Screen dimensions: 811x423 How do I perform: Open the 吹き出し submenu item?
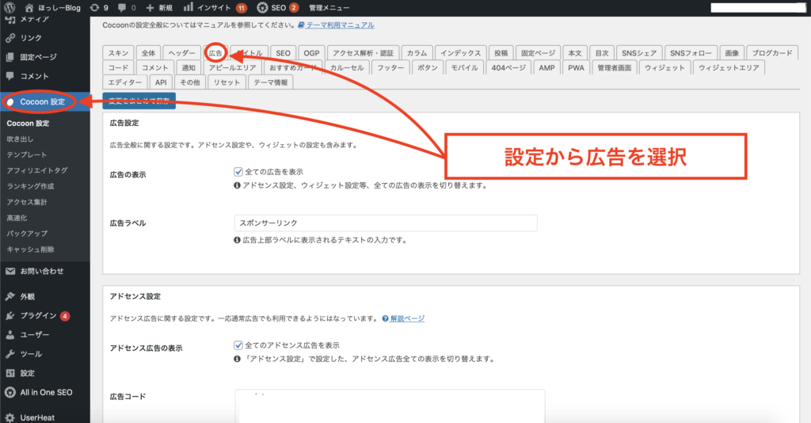click(x=20, y=139)
